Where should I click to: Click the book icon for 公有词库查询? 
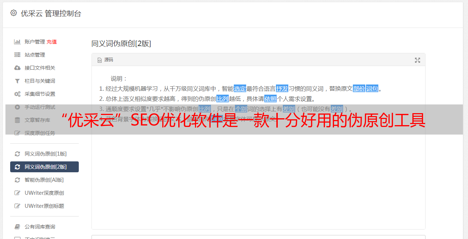coord(17,227)
